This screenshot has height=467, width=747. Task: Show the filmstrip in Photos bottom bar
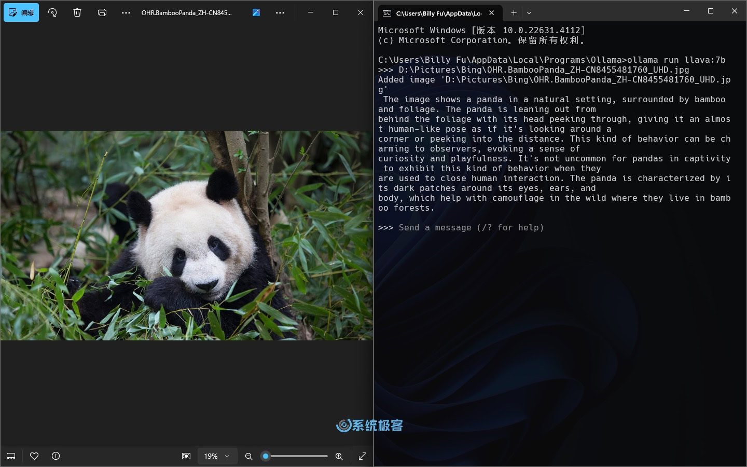point(11,456)
